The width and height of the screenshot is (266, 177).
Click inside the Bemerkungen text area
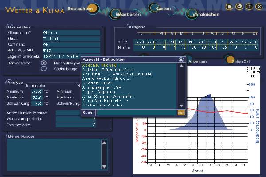tap(54, 155)
